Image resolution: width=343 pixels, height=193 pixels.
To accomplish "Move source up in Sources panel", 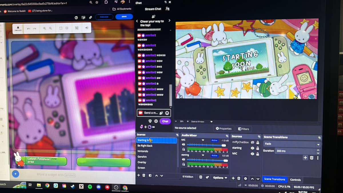I will point(252,179).
